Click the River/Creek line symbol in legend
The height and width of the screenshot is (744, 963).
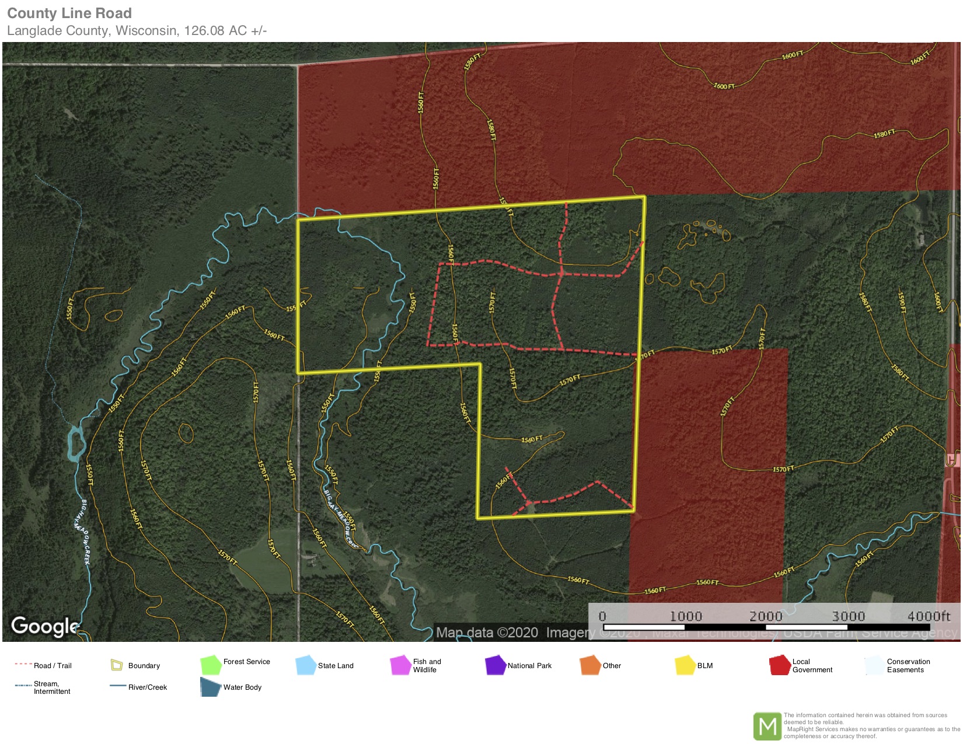(x=118, y=686)
